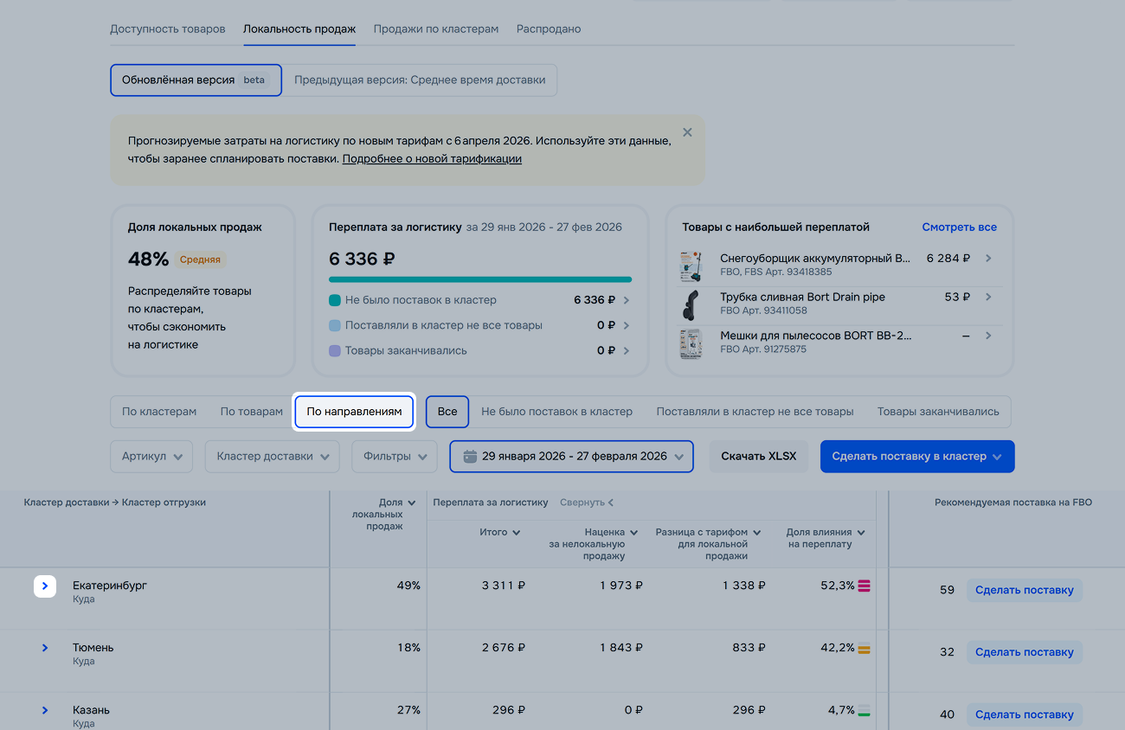The width and height of the screenshot is (1125, 730).
Task: Open the 'Продажи по кластерам' tab
Action: pyautogui.click(x=435, y=29)
